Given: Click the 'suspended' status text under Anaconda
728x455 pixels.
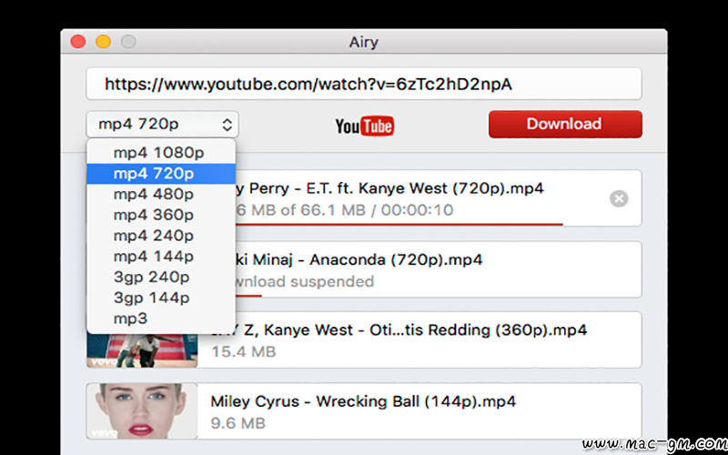Looking at the screenshot, I should [331, 282].
